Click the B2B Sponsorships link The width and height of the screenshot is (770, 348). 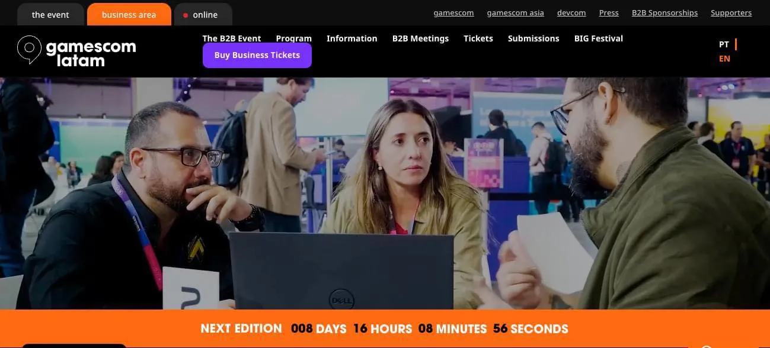coord(664,13)
